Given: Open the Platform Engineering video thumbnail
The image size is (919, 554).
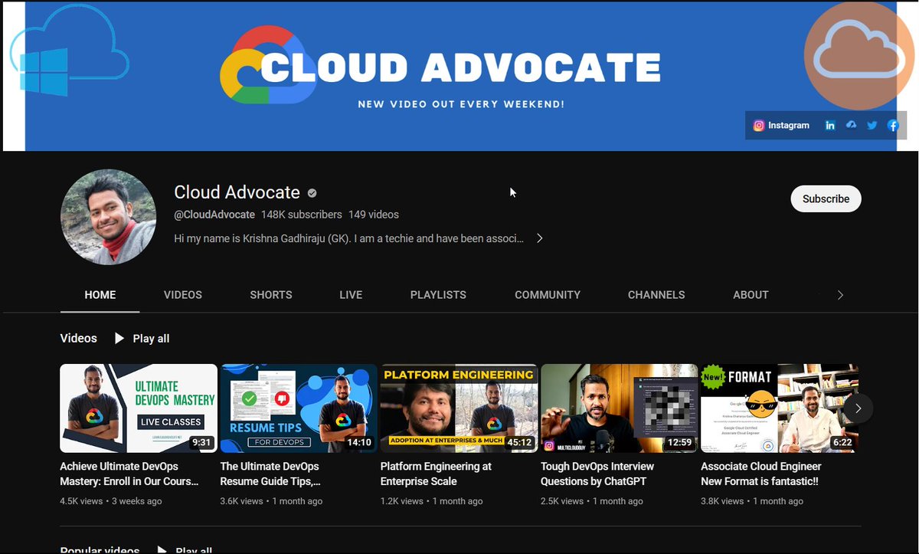Looking at the screenshot, I should point(459,408).
